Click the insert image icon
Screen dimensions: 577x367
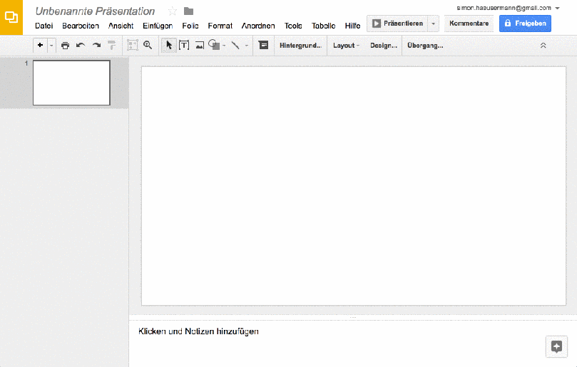[200, 45]
